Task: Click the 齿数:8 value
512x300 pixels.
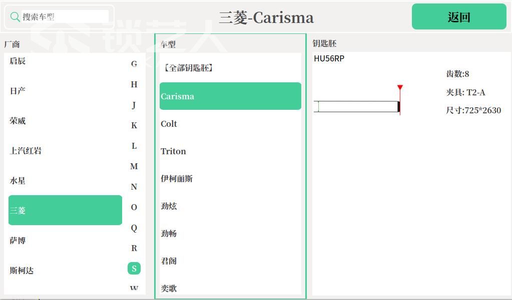Action: [x=457, y=74]
